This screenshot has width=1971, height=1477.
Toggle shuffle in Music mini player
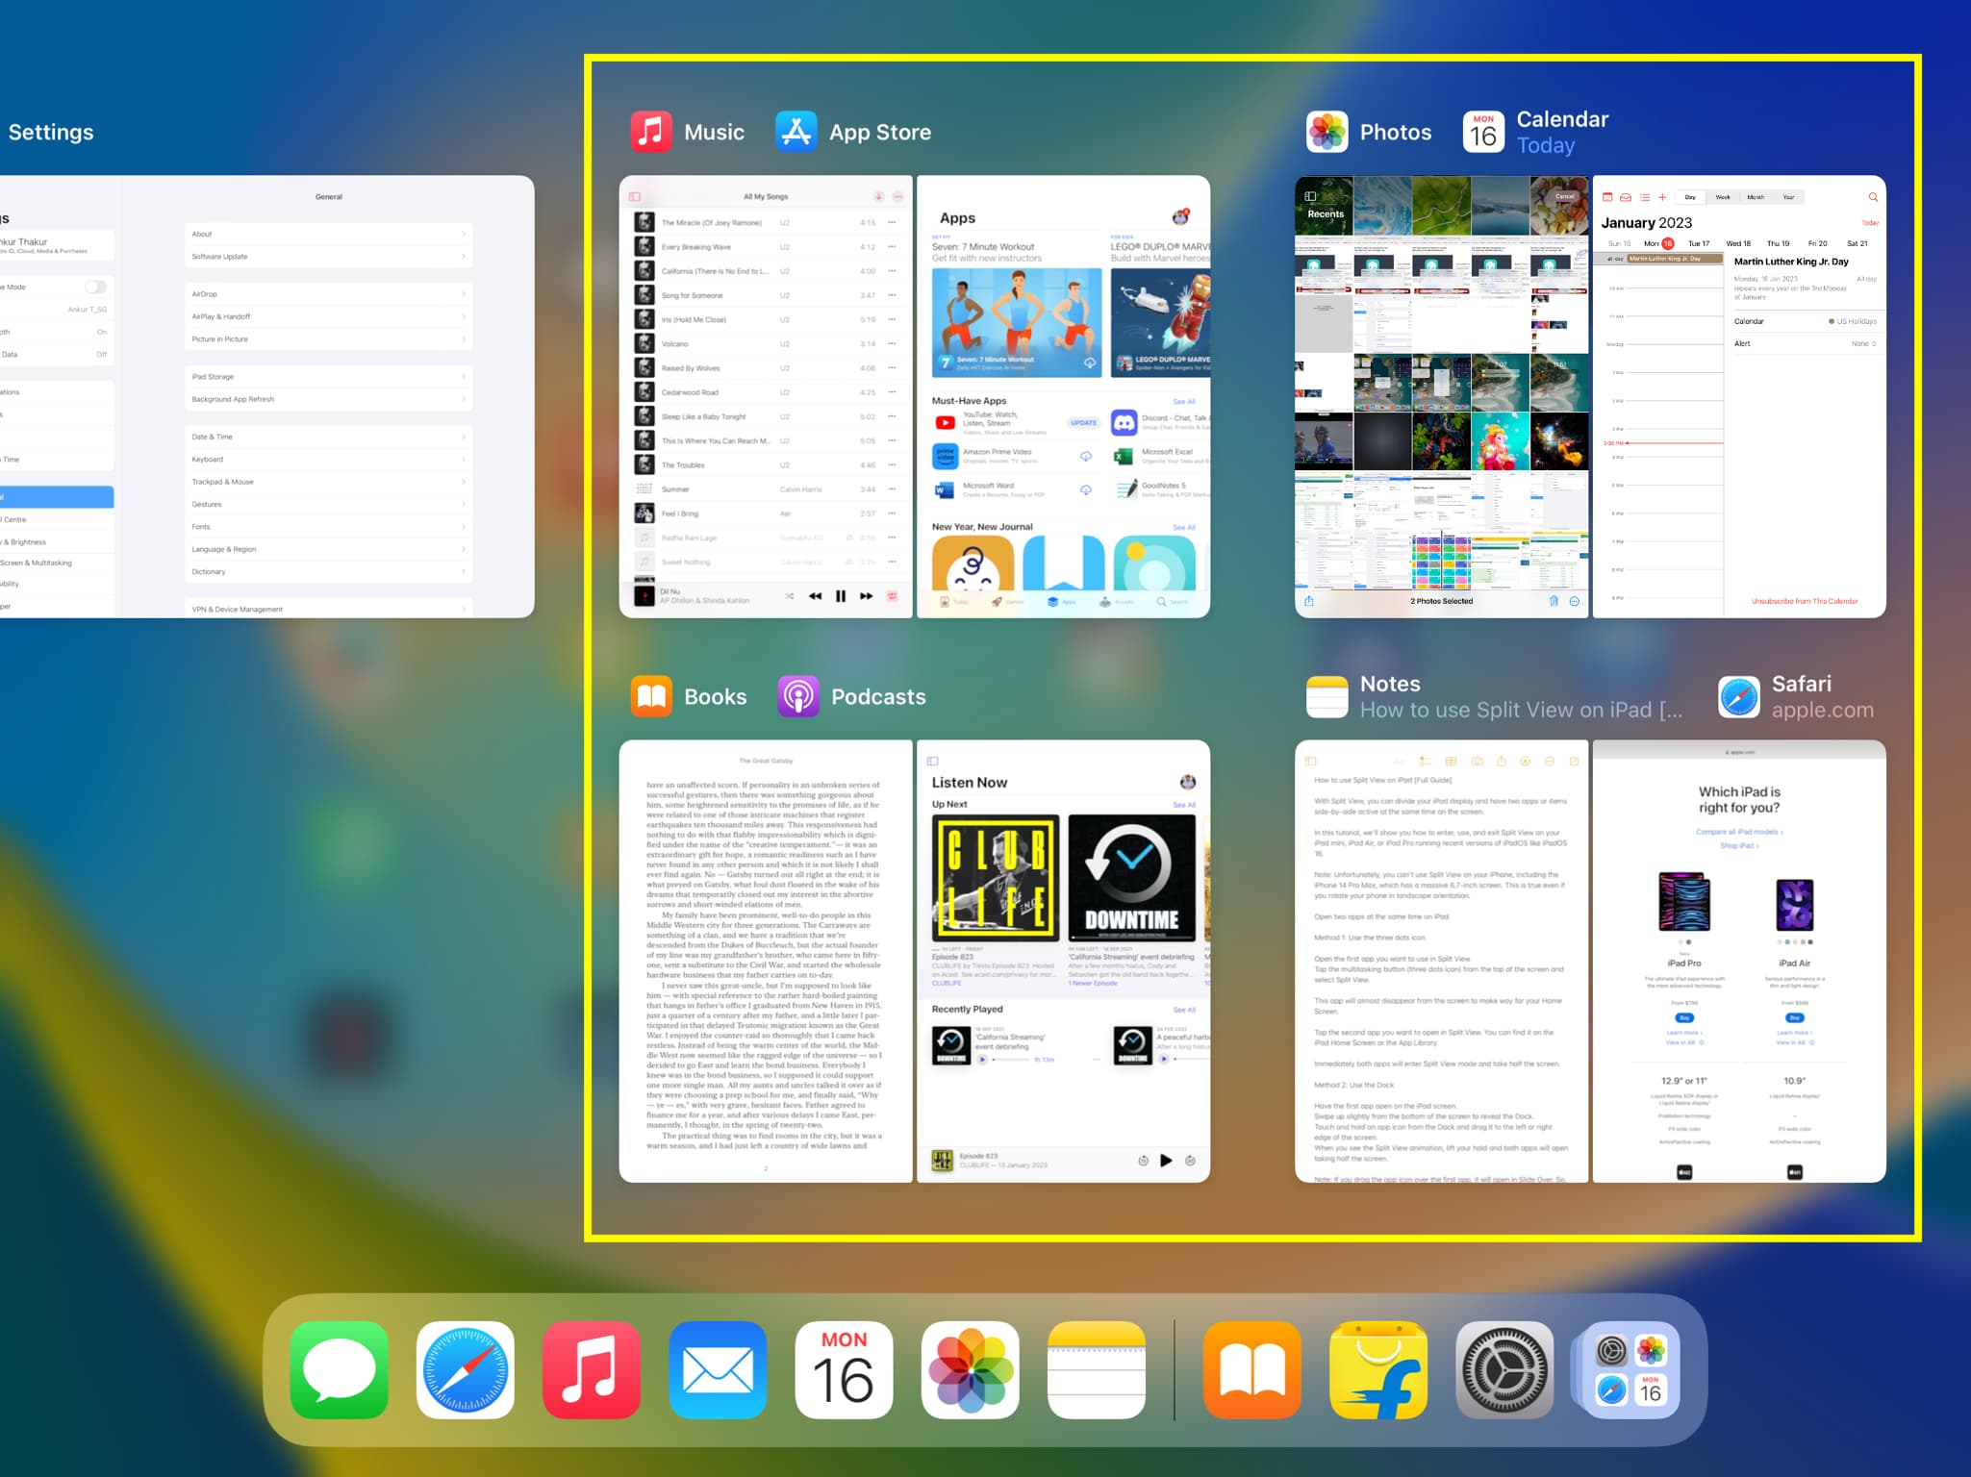pyautogui.click(x=789, y=596)
